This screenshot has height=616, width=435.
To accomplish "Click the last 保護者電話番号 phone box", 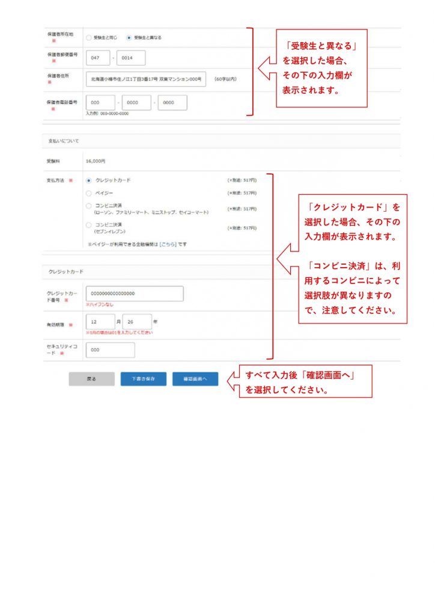I will click(172, 103).
